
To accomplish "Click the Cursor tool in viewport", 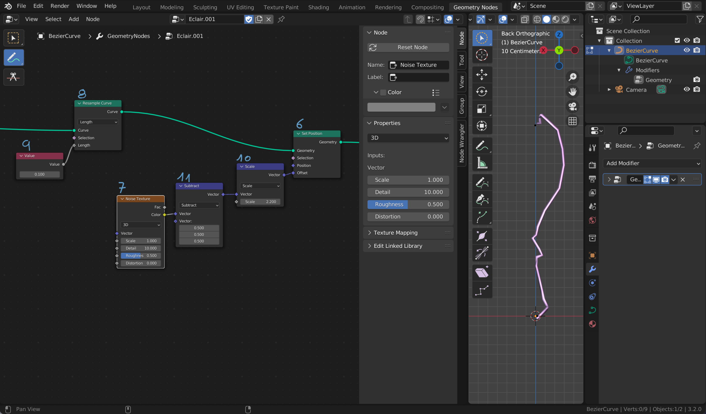I will pyautogui.click(x=481, y=55).
